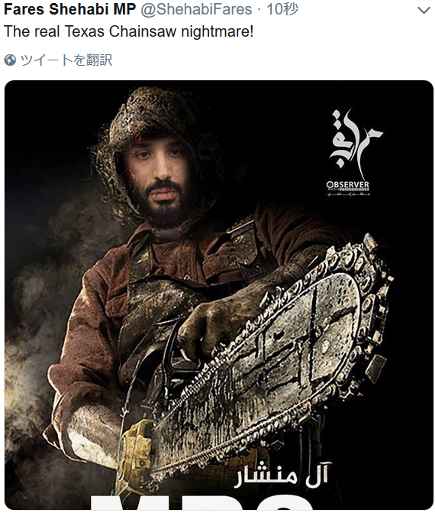The image size is (435, 513).
Task: Click the globe icon beside translate
Action: point(10,60)
